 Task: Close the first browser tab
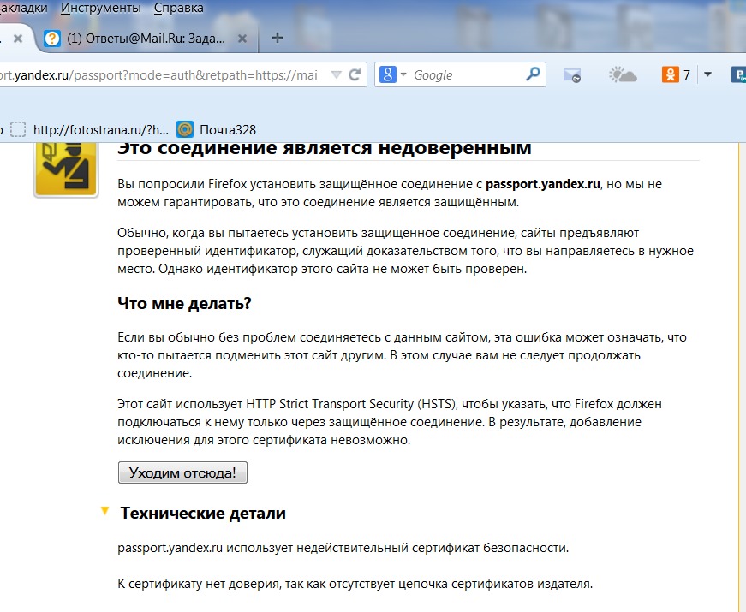point(18,39)
